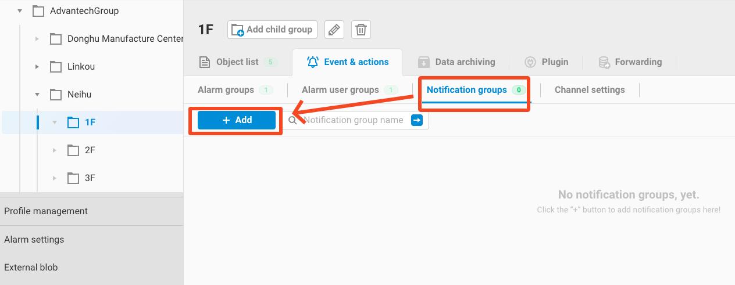Focus the Notification group name search field
This screenshot has height=285, width=735.
pyautogui.click(x=354, y=120)
